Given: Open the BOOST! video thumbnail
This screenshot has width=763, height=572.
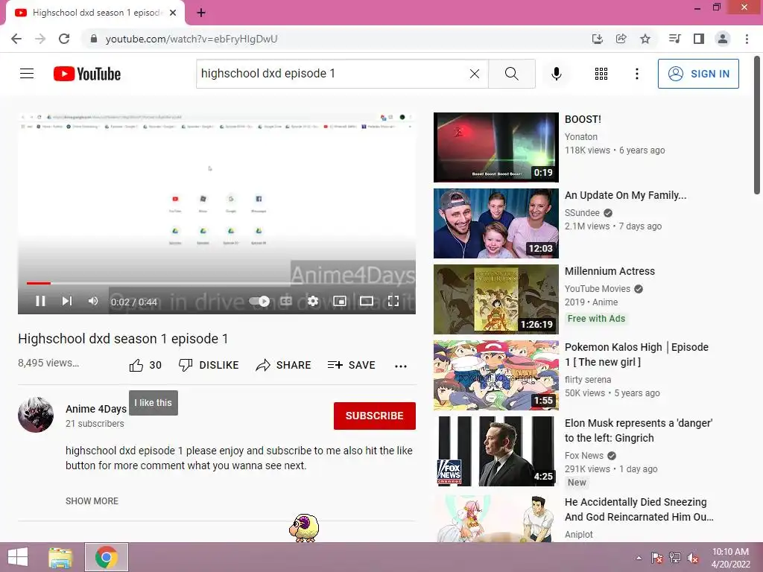Looking at the screenshot, I should pos(496,147).
